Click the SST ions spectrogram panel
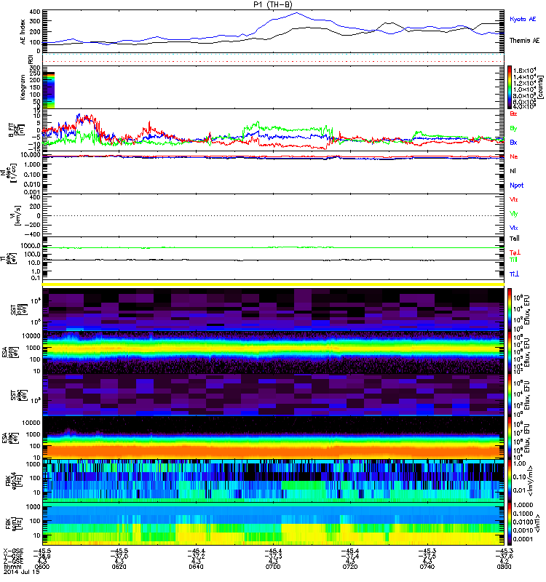Viewport: 546px width, 582px height. tap(274, 310)
